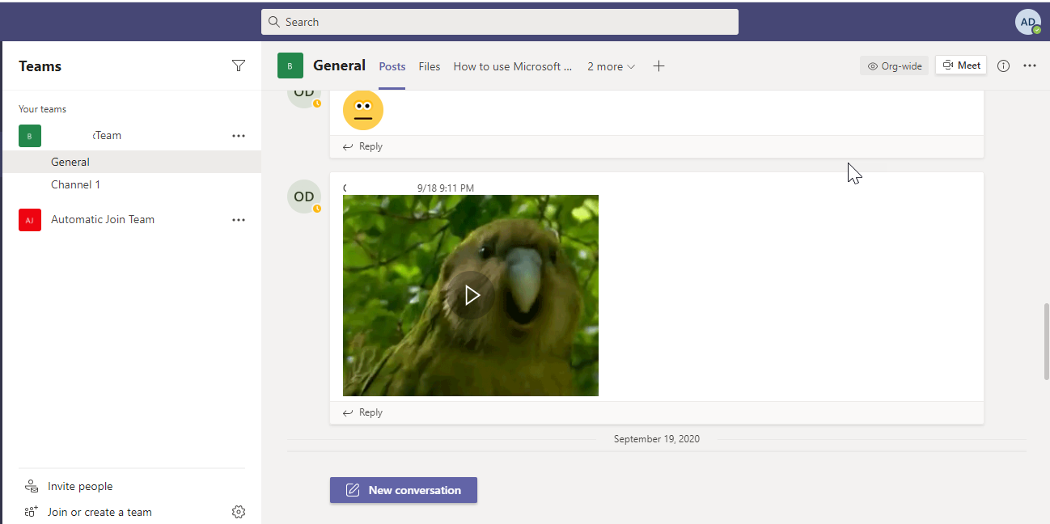Start a New conversation
This screenshot has height=524, width=1050.
coord(404,490)
